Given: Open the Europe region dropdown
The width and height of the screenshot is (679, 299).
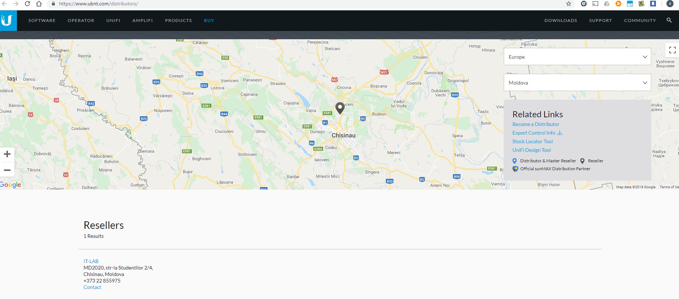Looking at the screenshot, I should pos(577,57).
